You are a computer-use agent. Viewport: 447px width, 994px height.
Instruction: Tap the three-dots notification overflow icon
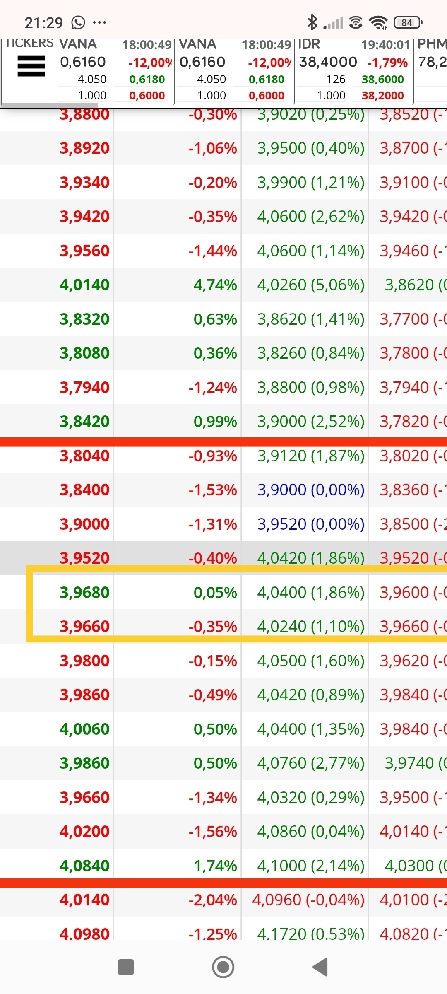[x=99, y=22]
